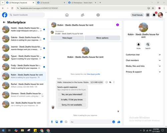Click the More options button
Screen dimensions: 167x133
click(x=102, y=38)
